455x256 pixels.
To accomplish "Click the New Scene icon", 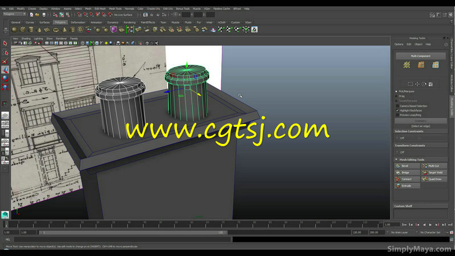I will click(32, 15).
